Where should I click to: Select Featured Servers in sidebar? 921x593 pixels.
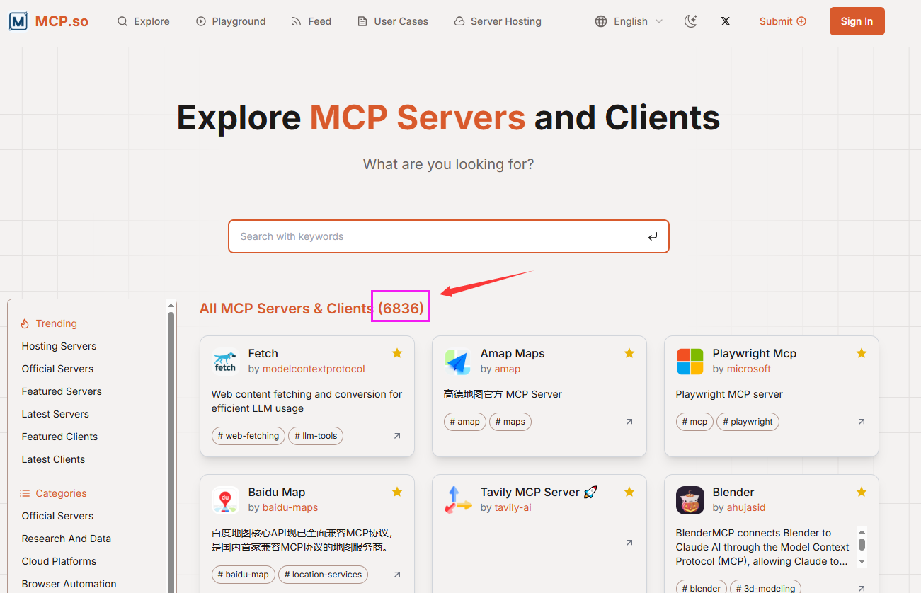pos(62,391)
